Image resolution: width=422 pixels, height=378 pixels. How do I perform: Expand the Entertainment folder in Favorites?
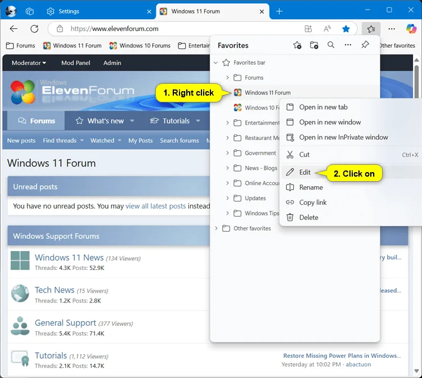[227, 123]
